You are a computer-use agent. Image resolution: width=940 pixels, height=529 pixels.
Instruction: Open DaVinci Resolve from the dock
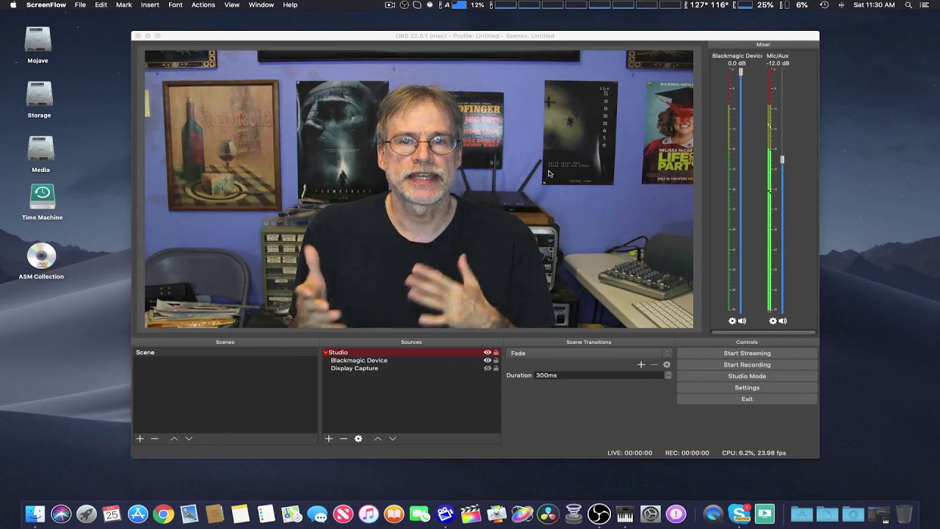coord(548,514)
